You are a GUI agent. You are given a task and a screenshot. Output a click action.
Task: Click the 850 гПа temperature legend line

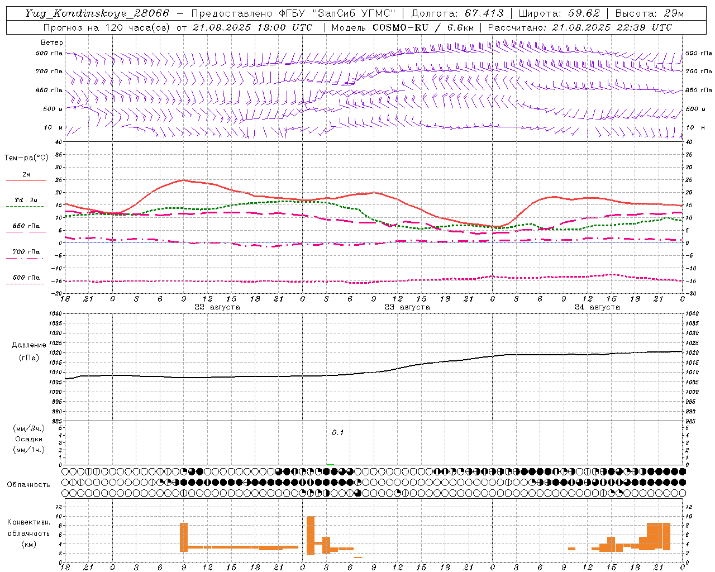pyautogui.click(x=26, y=232)
